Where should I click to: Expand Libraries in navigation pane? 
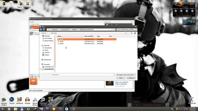pos(45,45)
